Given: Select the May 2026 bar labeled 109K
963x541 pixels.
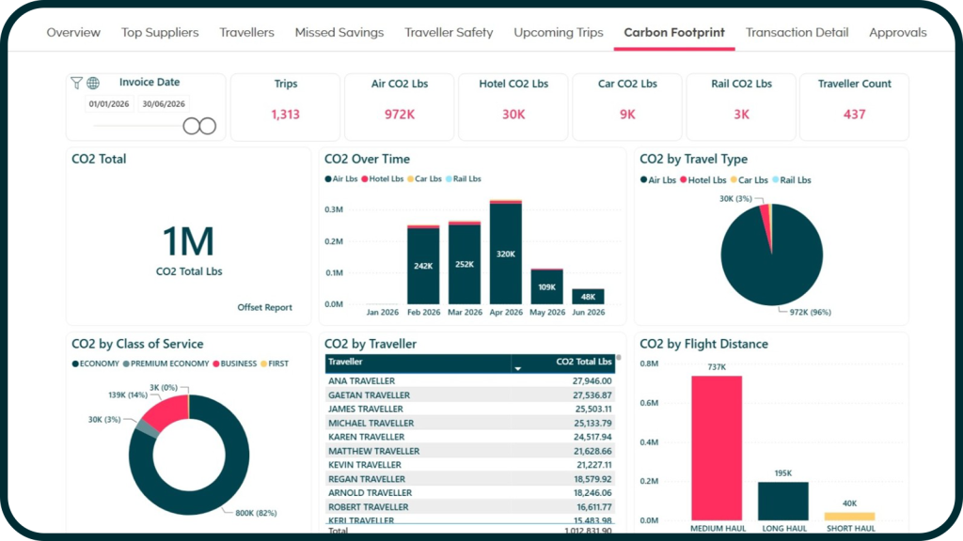Looking at the screenshot, I should click(546, 287).
